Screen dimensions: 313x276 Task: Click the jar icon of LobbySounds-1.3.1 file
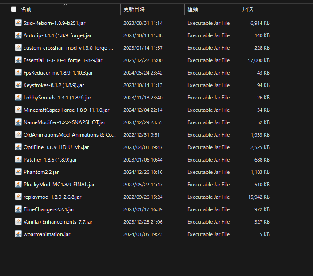pos(18,97)
